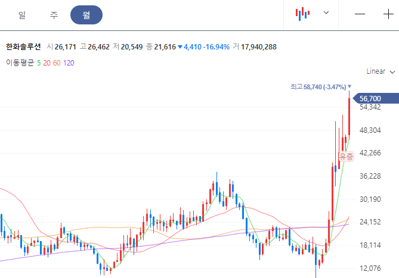Click the 48,304 price axis label
Screen dimensions: 399x278
[x=370, y=130]
